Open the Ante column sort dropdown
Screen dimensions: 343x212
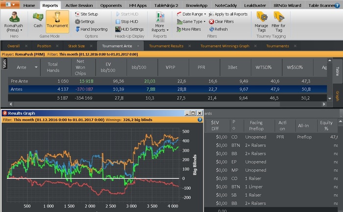point(36,67)
